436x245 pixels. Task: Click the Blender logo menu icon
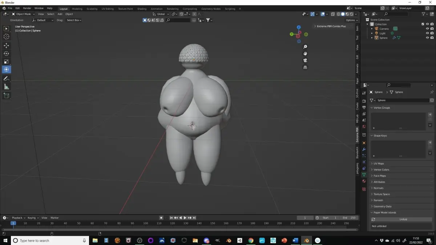pyautogui.click(x=4, y=8)
